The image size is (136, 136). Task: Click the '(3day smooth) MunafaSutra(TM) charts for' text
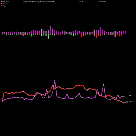coord(39,2)
